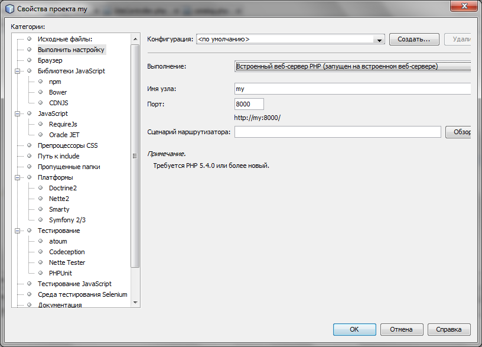The width and height of the screenshot is (482, 347).
Task: Open the Выполнение server type dropdown
Action: click(352, 66)
